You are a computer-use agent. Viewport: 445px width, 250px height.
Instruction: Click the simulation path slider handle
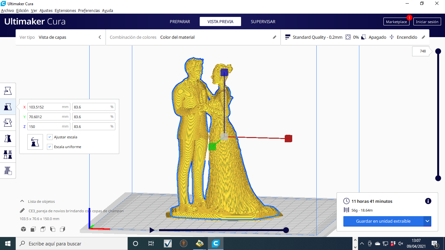286,230
